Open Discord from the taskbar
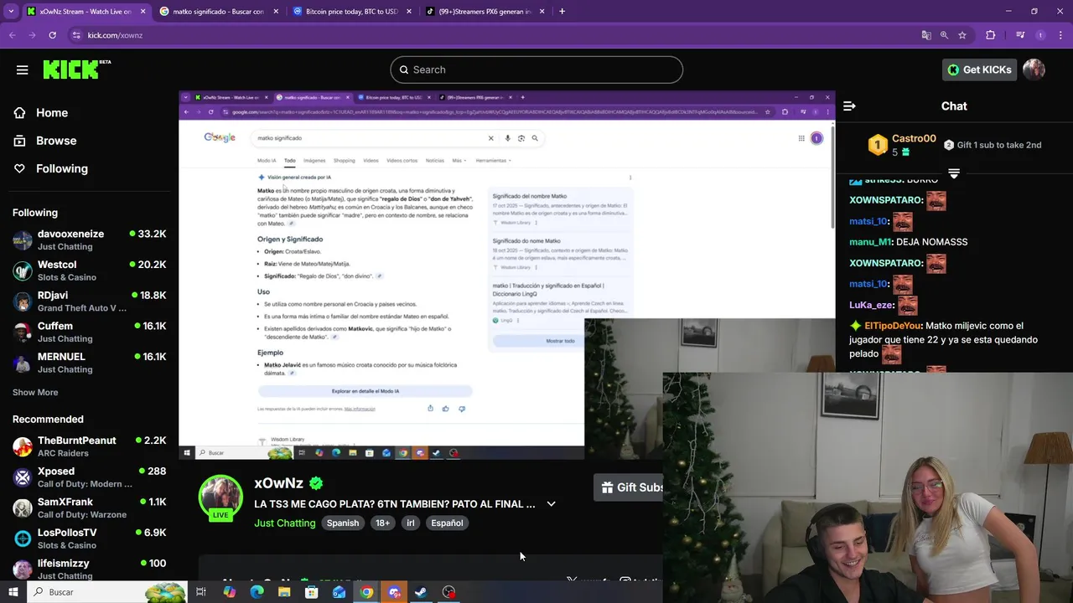The image size is (1073, 603). [394, 592]
